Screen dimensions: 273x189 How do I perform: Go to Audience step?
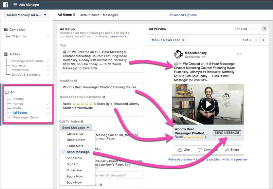pos(19,65)
